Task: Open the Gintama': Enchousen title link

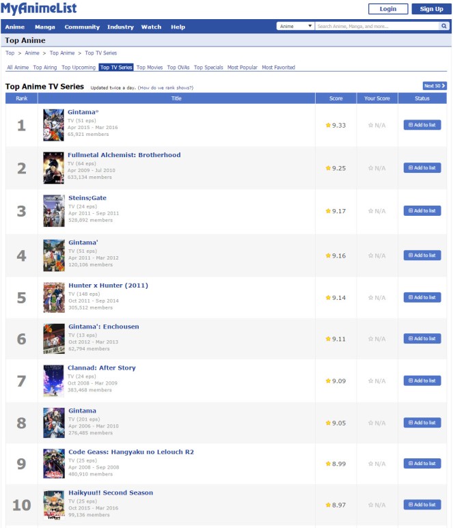Action: (x=104, y=326)
